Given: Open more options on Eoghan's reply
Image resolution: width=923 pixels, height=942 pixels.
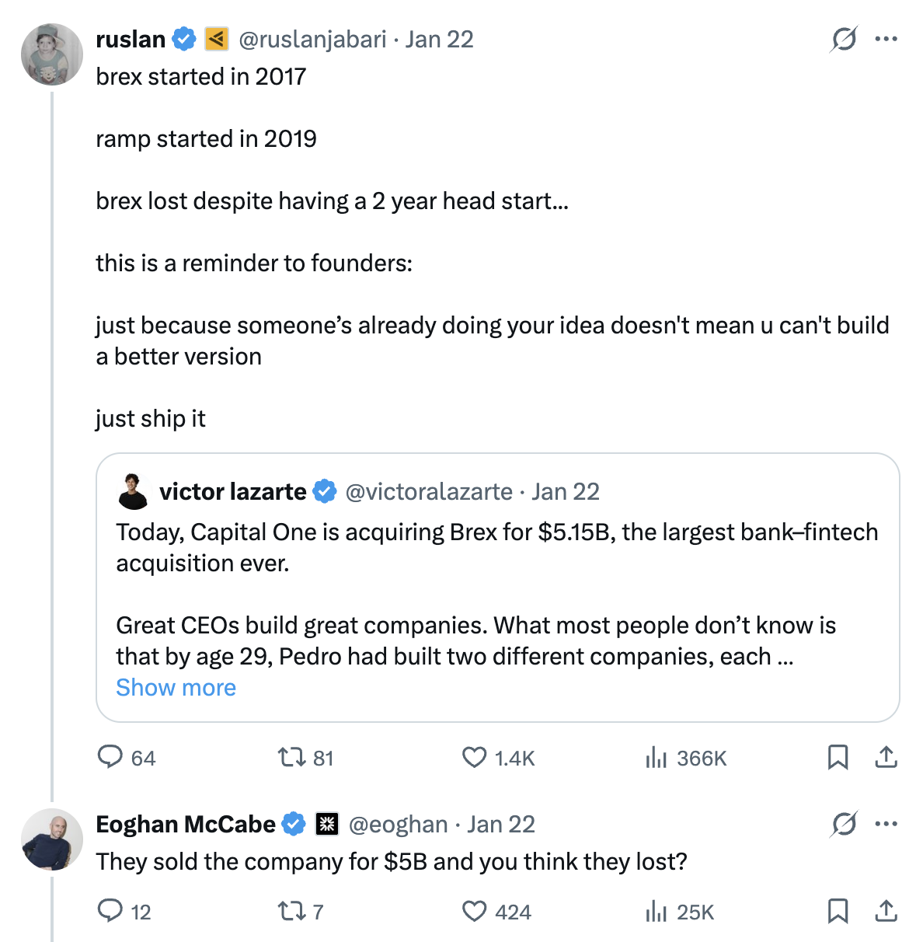Looking at the screenshot, I should pyautogui.click(x=886, y=824).
